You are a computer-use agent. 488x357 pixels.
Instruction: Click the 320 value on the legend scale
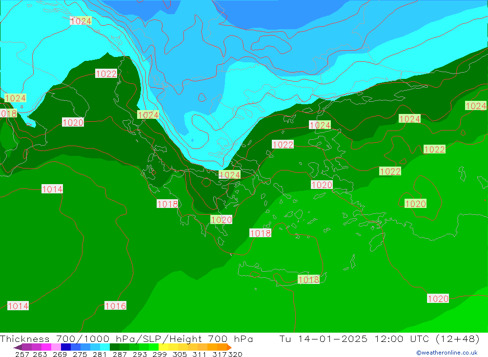235,354
